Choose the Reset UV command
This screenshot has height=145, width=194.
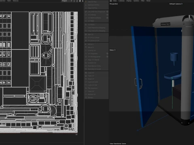click(97, 79)
